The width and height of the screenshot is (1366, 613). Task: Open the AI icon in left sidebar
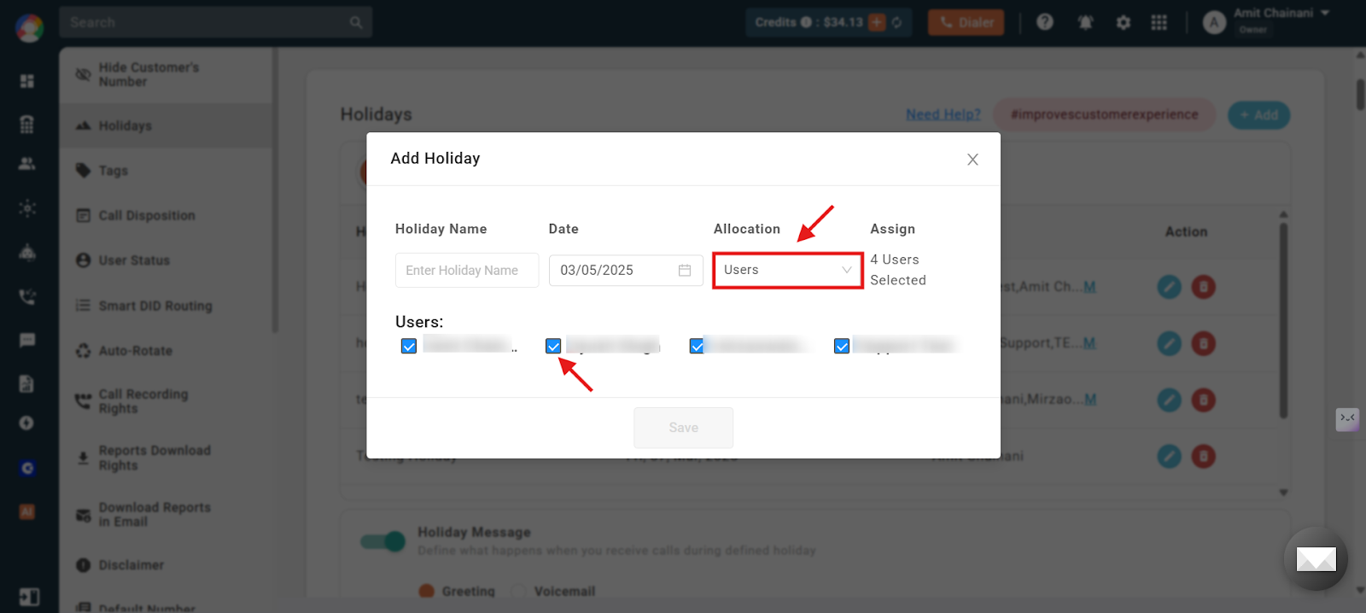27,511
